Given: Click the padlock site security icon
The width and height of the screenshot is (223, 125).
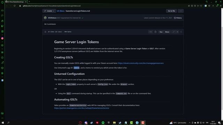Looking at the screenshot, I should pos(20,6).
